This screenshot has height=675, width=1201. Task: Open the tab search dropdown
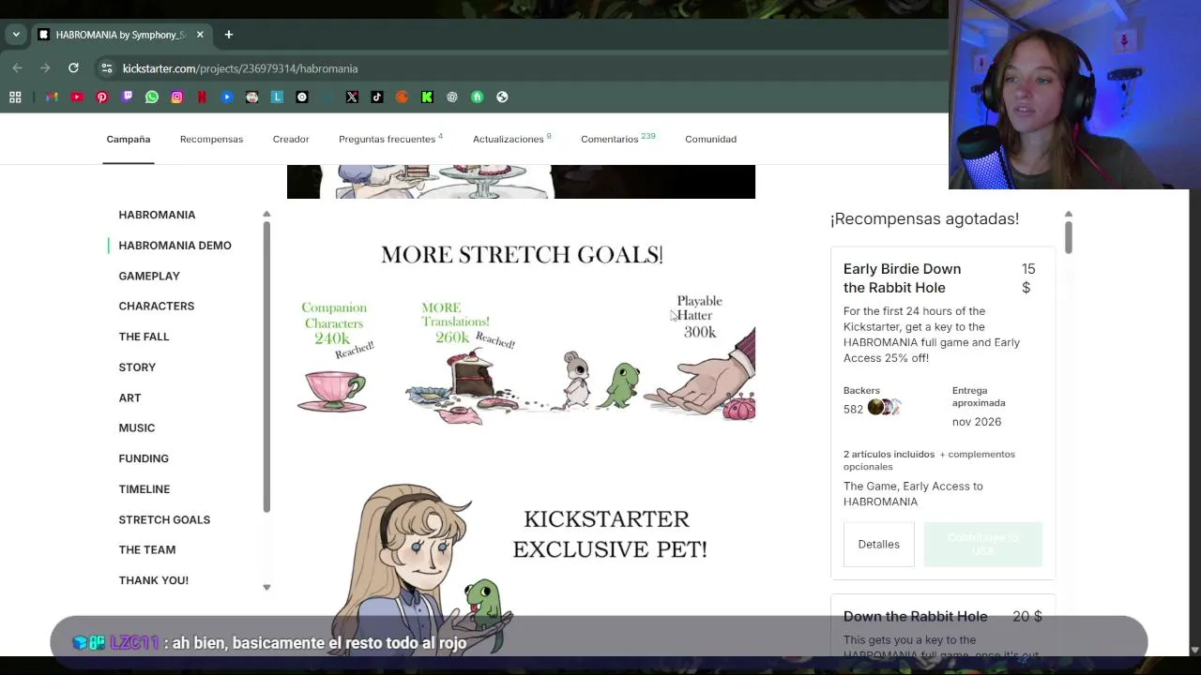point(16,35)
